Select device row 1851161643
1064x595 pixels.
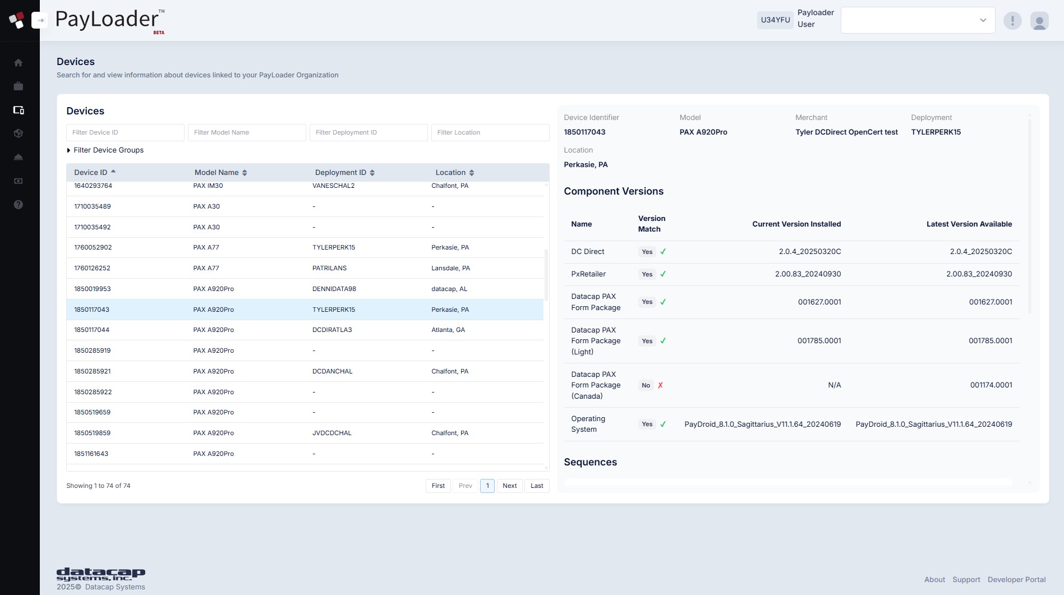pyautogui.click(x=305, y=454)
